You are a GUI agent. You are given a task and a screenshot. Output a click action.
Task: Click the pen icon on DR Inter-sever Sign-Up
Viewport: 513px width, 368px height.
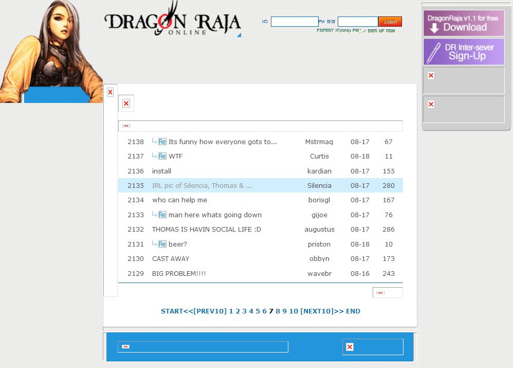(434, 52)
